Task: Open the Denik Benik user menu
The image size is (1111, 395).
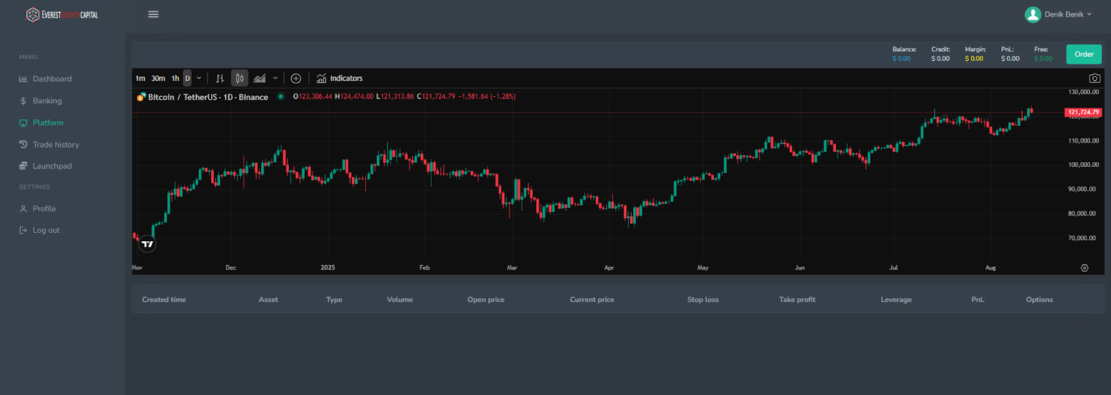Action: point(1058,15)
